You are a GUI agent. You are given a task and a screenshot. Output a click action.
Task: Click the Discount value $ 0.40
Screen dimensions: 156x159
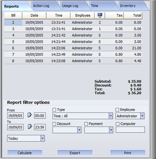tap(136, 85)
